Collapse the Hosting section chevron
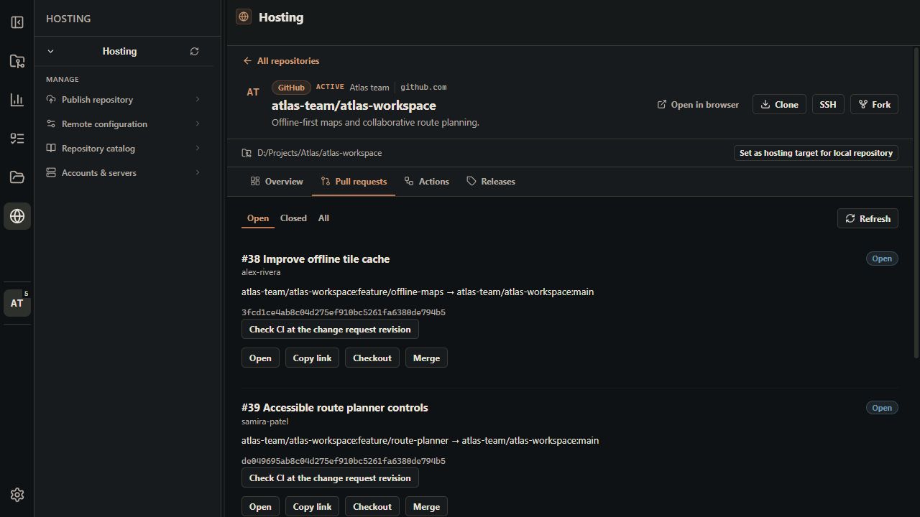This screenshot has width=920, height=517. pos(50,52)
